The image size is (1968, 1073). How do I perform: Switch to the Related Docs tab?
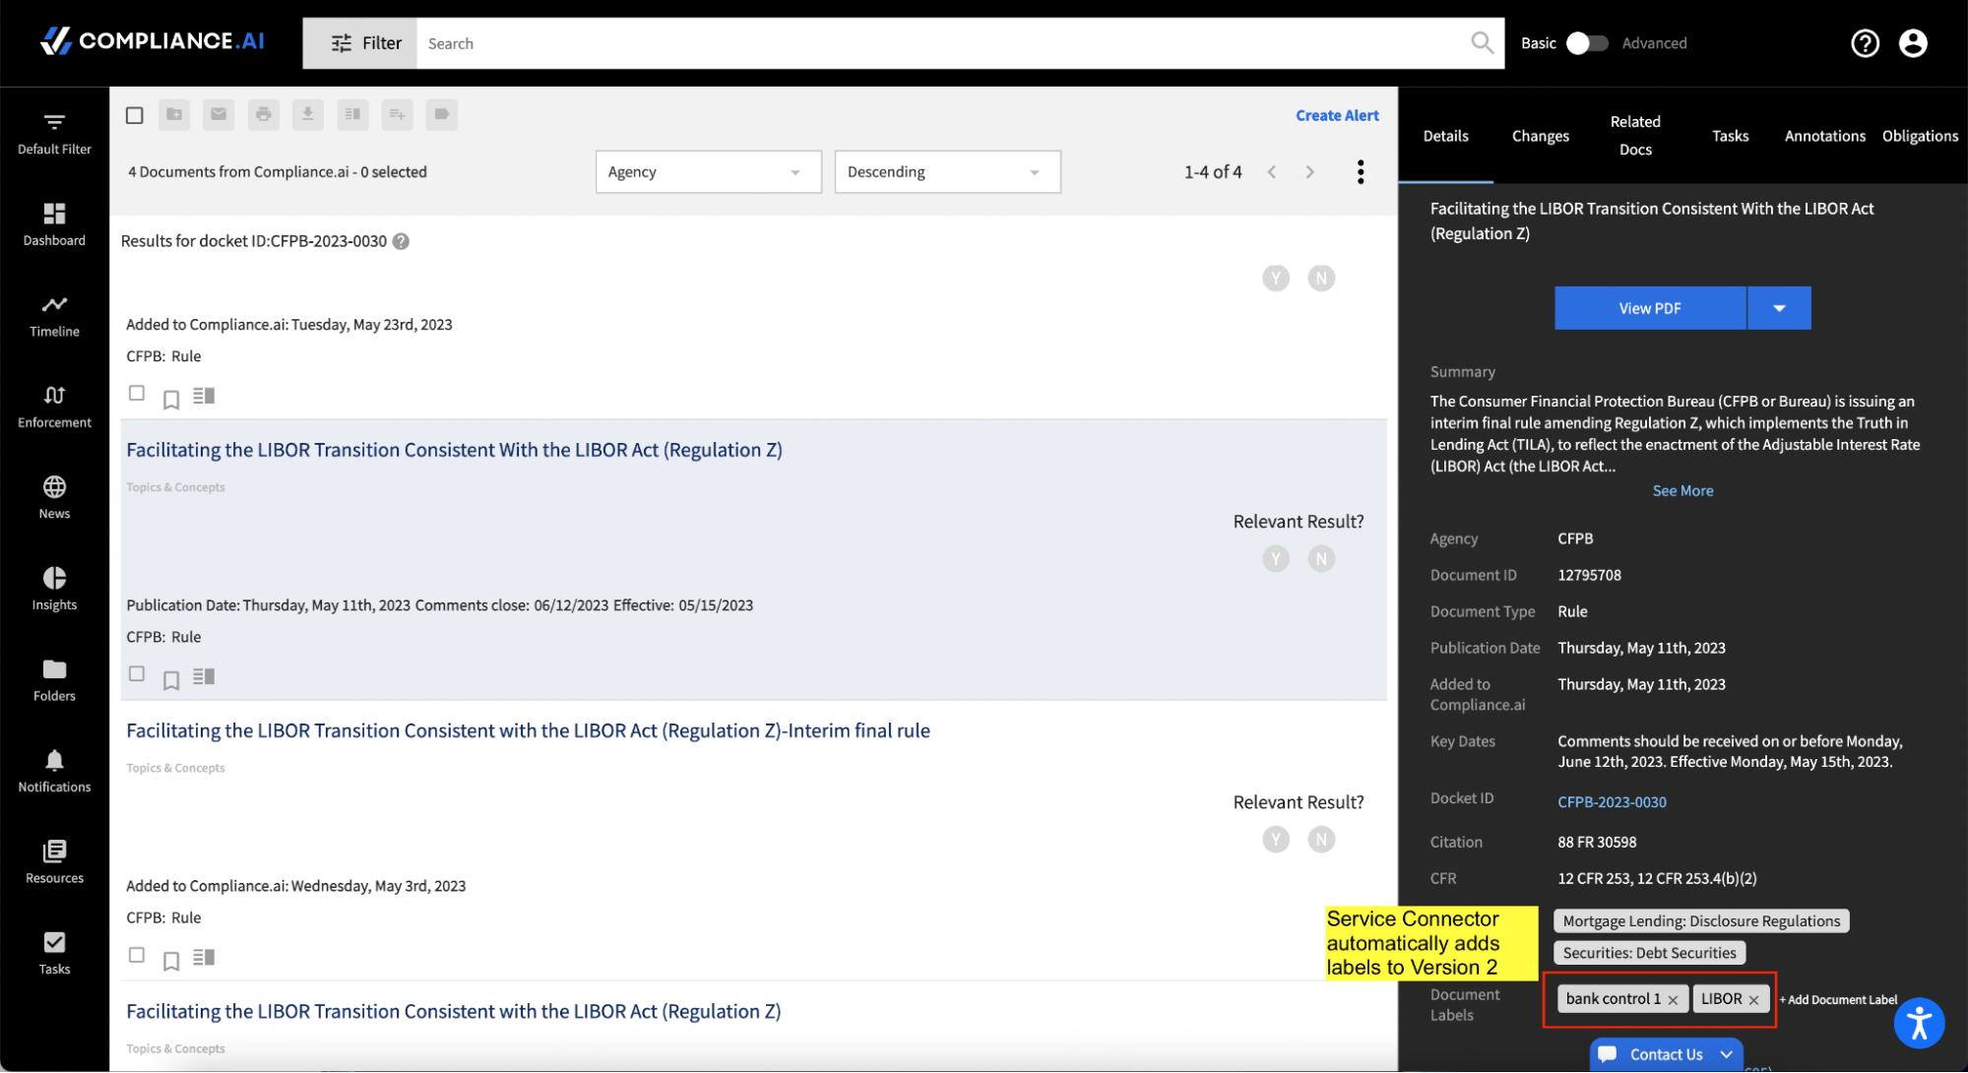(x=1634, y=136)
